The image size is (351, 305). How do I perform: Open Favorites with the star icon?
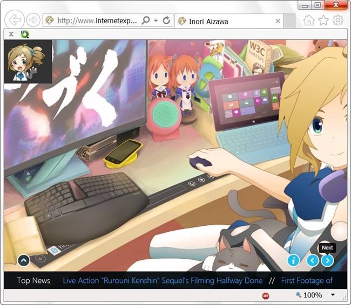coord(323,20)
